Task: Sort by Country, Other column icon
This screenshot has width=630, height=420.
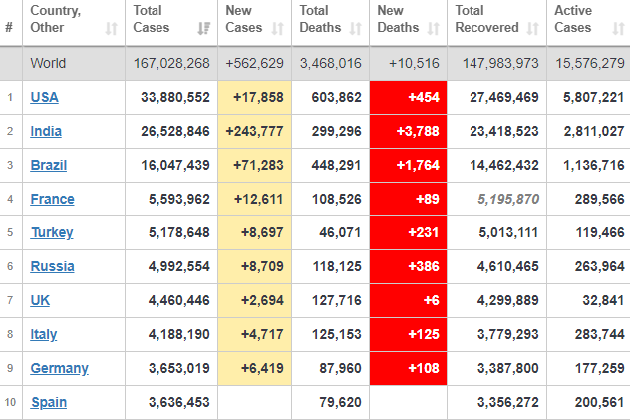Action: [x=112, y=29]
